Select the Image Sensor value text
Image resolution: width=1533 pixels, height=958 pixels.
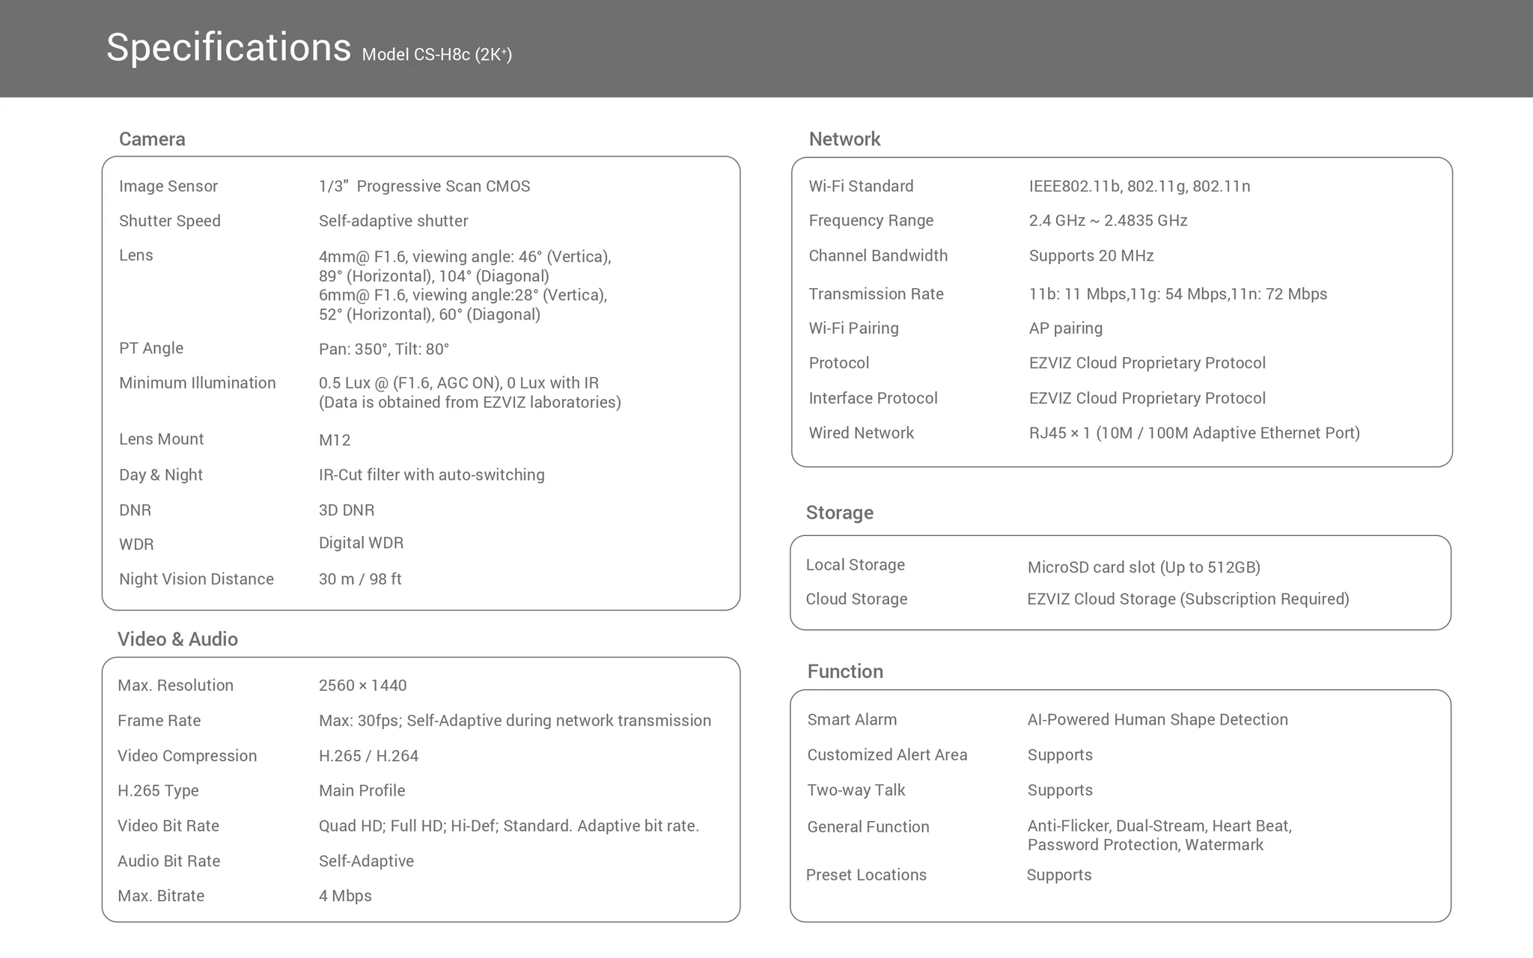tap(424, 186)
